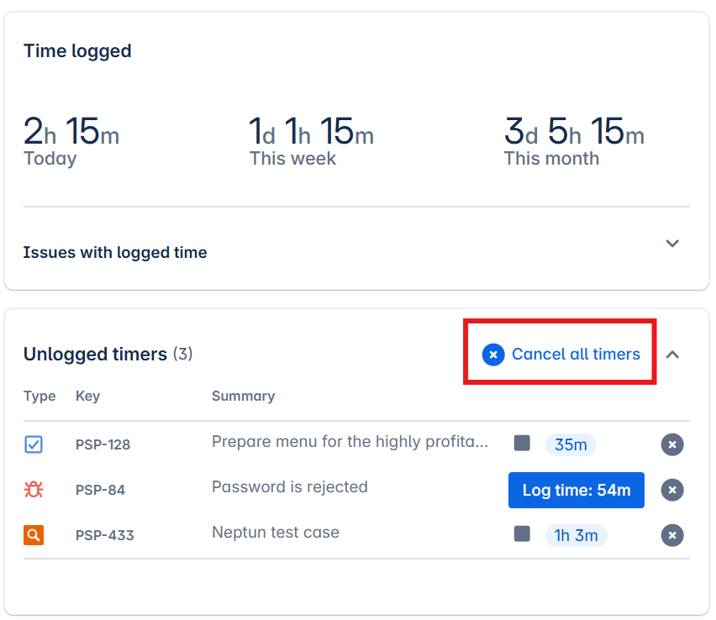The height and width of the screenshot is (620, 716).
Task: Open issue key PSP-84
Action: coord(100,490)
